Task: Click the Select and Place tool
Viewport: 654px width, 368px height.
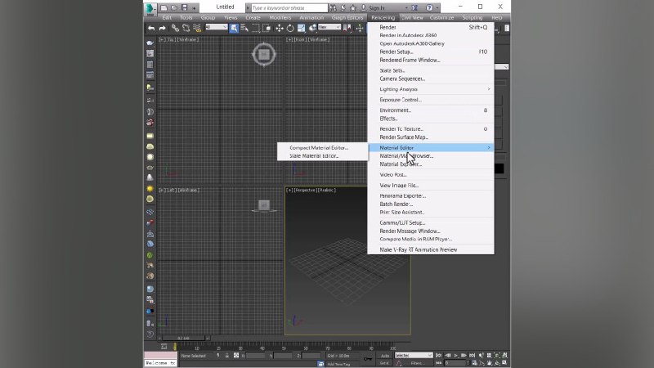Action: (x=312, y=28)
